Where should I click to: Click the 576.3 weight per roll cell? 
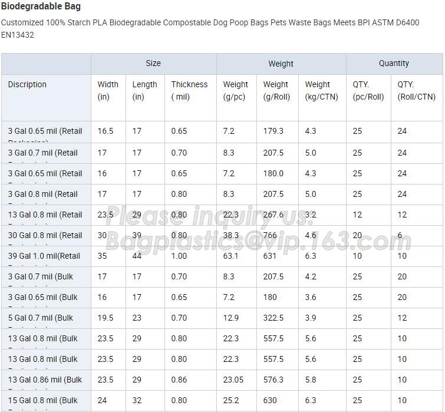(273, 380)
